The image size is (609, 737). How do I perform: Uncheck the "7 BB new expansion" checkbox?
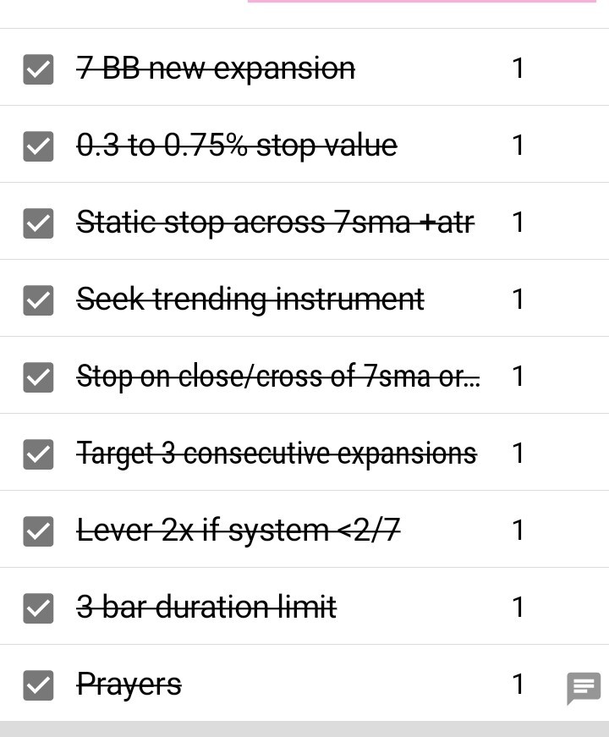point(38,69)
